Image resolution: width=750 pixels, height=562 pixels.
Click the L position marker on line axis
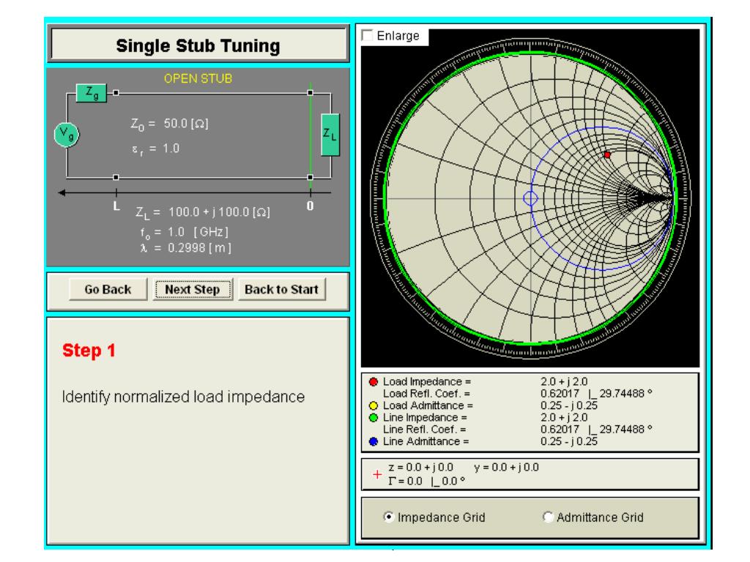[x=116, y=206]
